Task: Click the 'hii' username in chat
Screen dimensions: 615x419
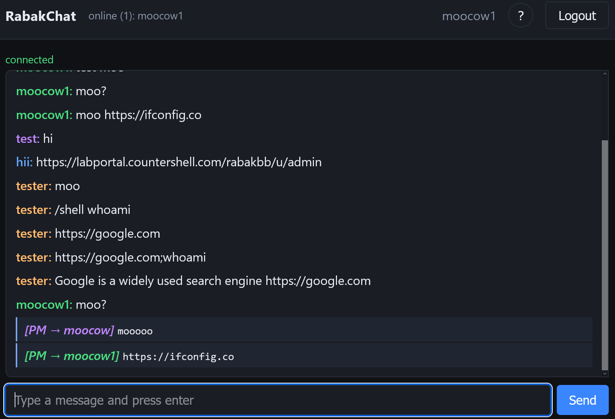Action: [x=25, y=162]
